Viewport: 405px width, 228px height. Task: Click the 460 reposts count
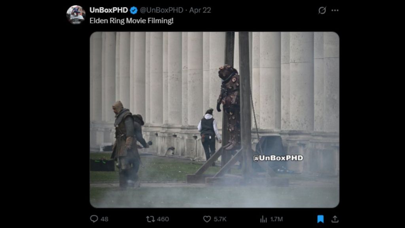point(163,219)
